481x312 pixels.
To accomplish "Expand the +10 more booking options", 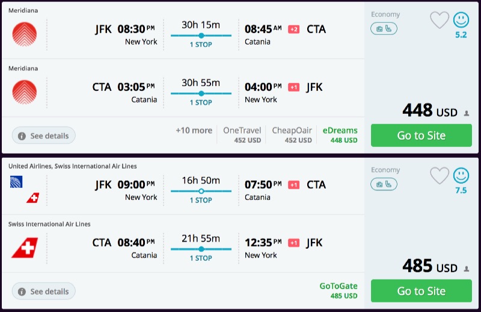I will (194, 131).
